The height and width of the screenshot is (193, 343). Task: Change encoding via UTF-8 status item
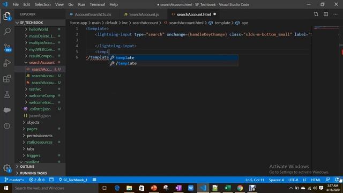[x=293, y=180]
